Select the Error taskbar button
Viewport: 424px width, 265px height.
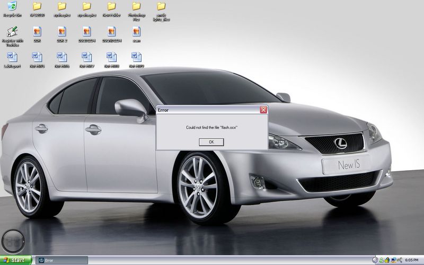click(62, 260)
